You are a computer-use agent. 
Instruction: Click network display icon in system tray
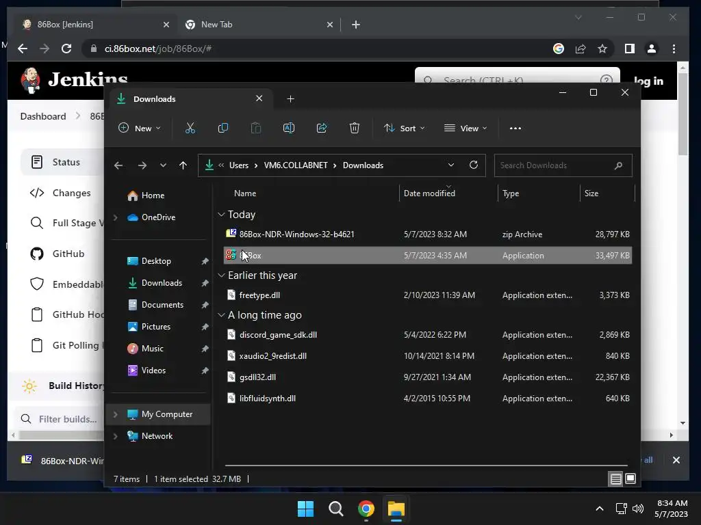[x=621, y=509]
